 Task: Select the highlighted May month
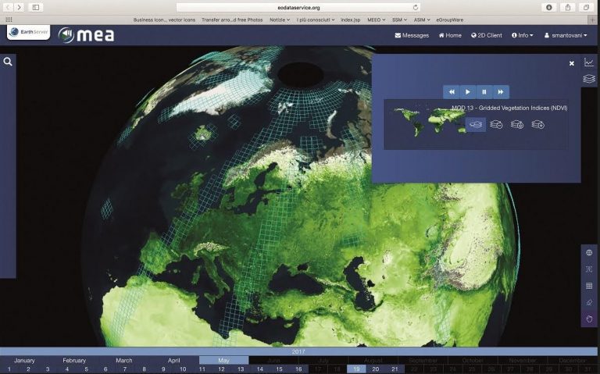[224, 360]
